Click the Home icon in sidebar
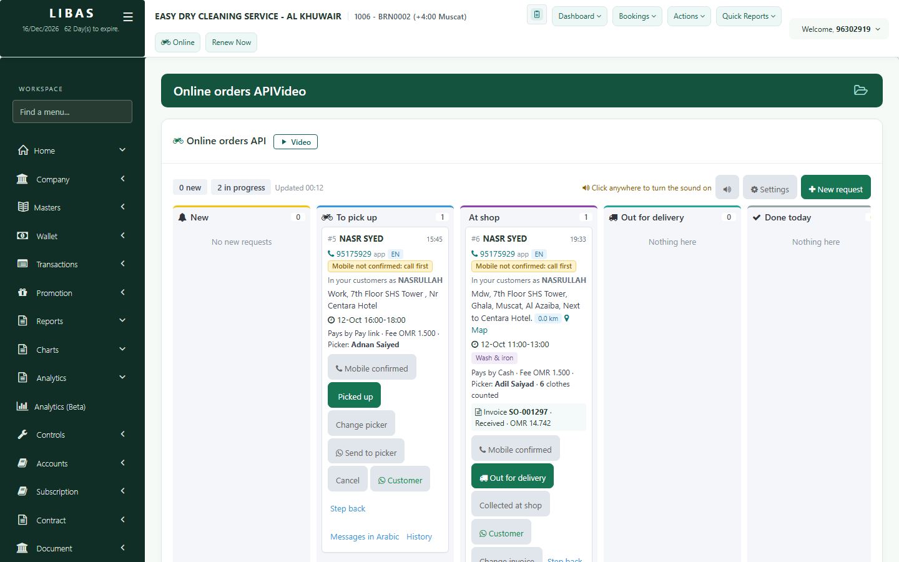The height and width of the screenshot is (562, 899). click(23, 150)
